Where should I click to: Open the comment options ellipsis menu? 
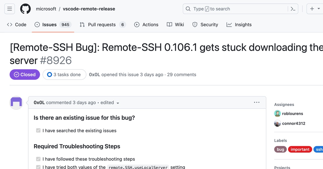pyautogui.click(x=257, y=102)
